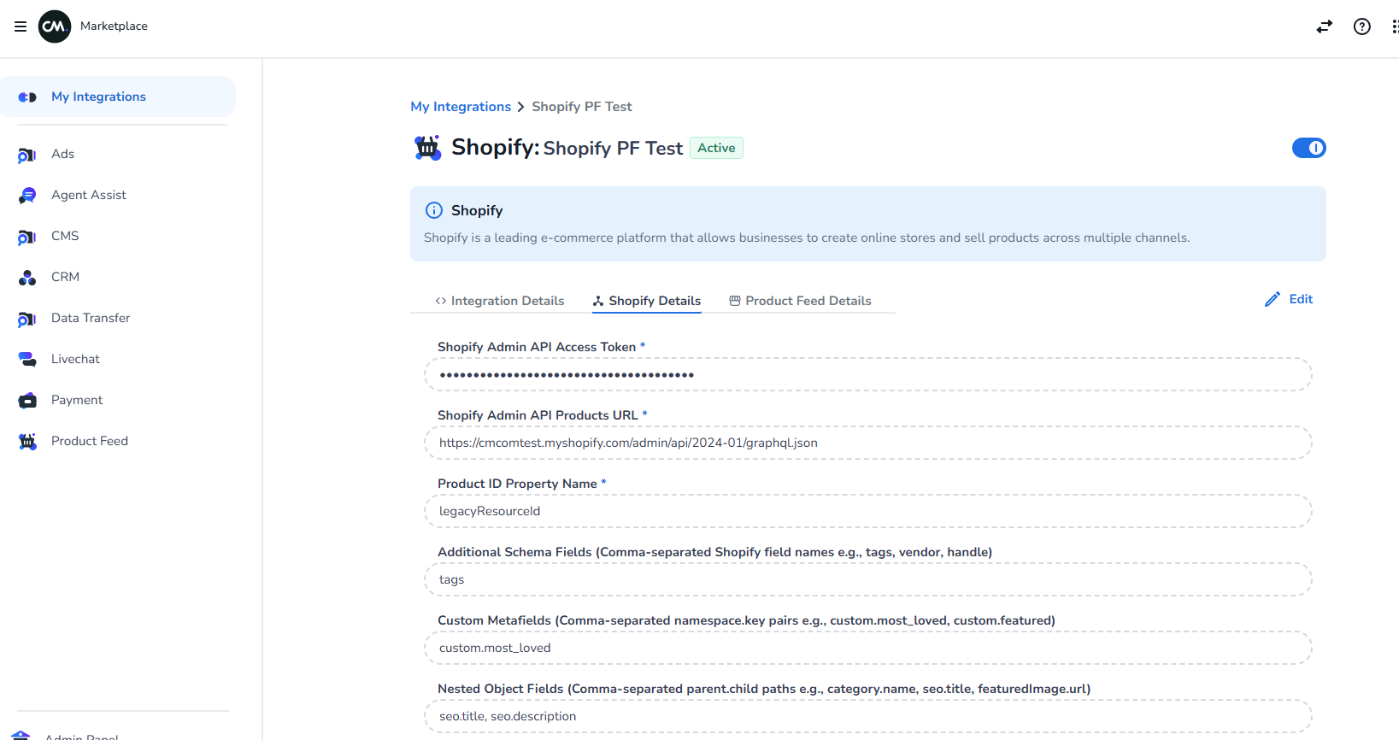Open CRM in the sidebar
This screenshot has height=740, width=1399.
65,277
